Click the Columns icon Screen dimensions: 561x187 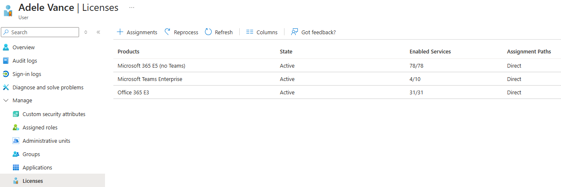250,32
